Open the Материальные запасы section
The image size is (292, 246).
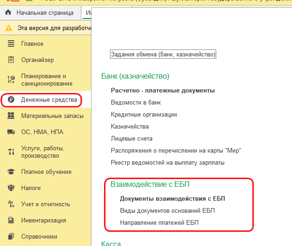pyautogui.click(x=52, y=116)
